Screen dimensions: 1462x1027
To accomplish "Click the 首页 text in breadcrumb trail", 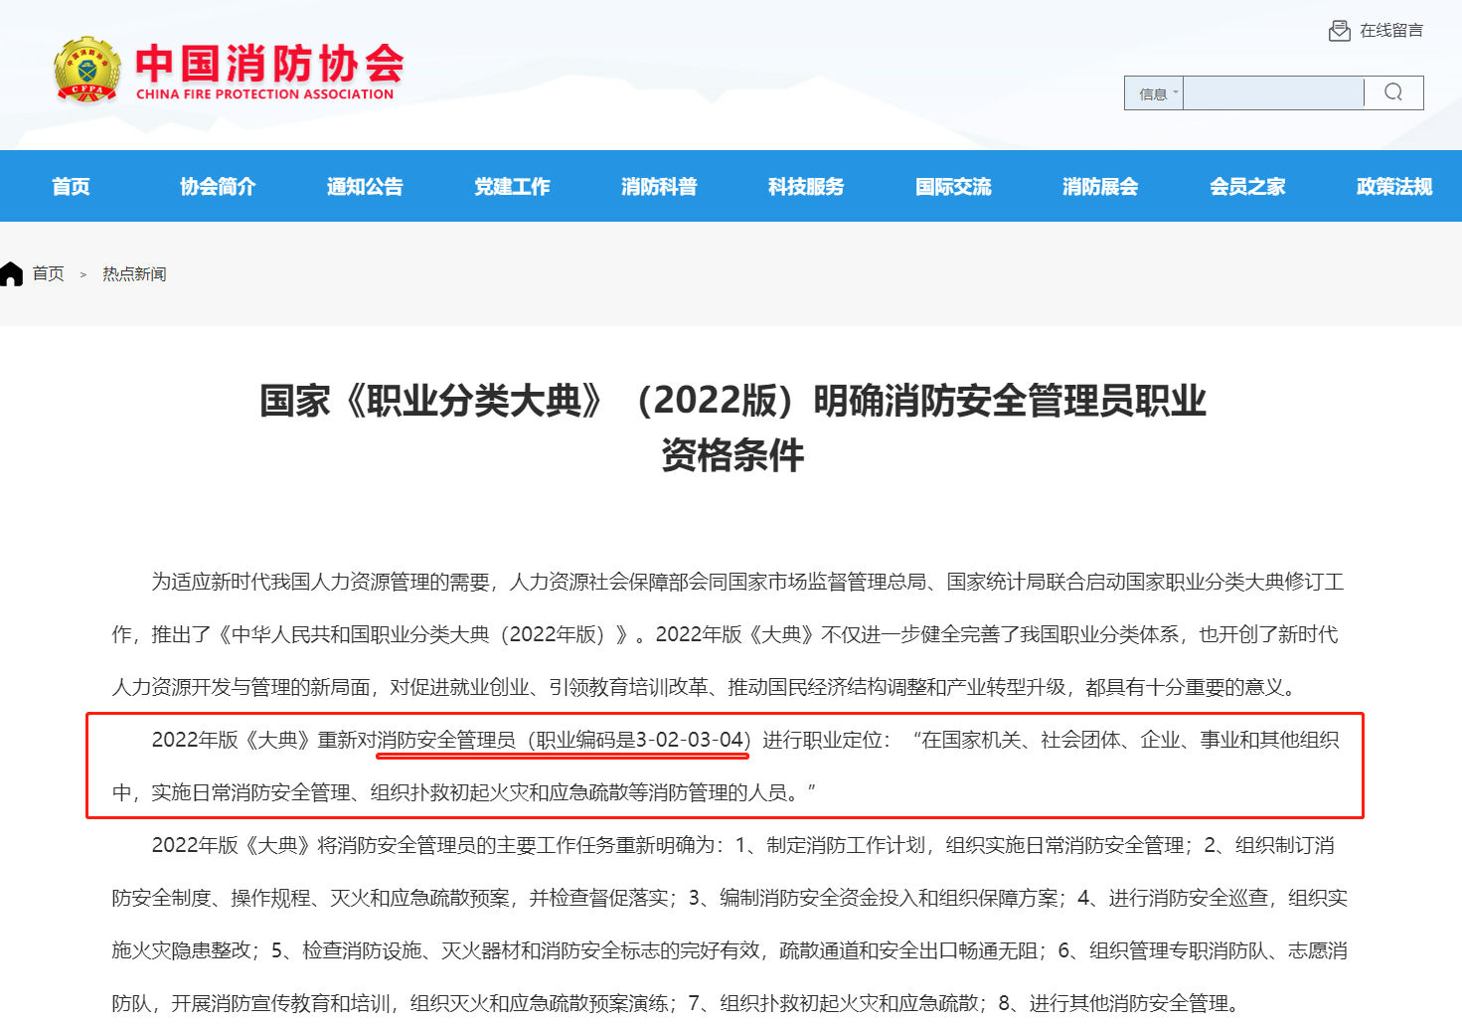I will tap(48, 274).
